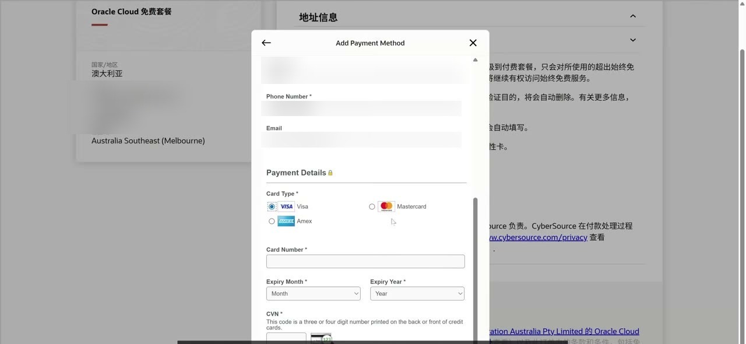Click the CVN card example image
The height and width of the screenshot is (344, 746).
point(321,338)
